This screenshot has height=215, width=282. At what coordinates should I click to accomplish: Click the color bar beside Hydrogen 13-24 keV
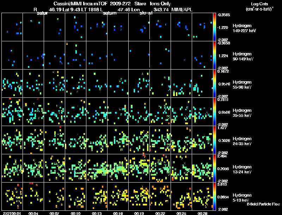(x=214, y=168)
